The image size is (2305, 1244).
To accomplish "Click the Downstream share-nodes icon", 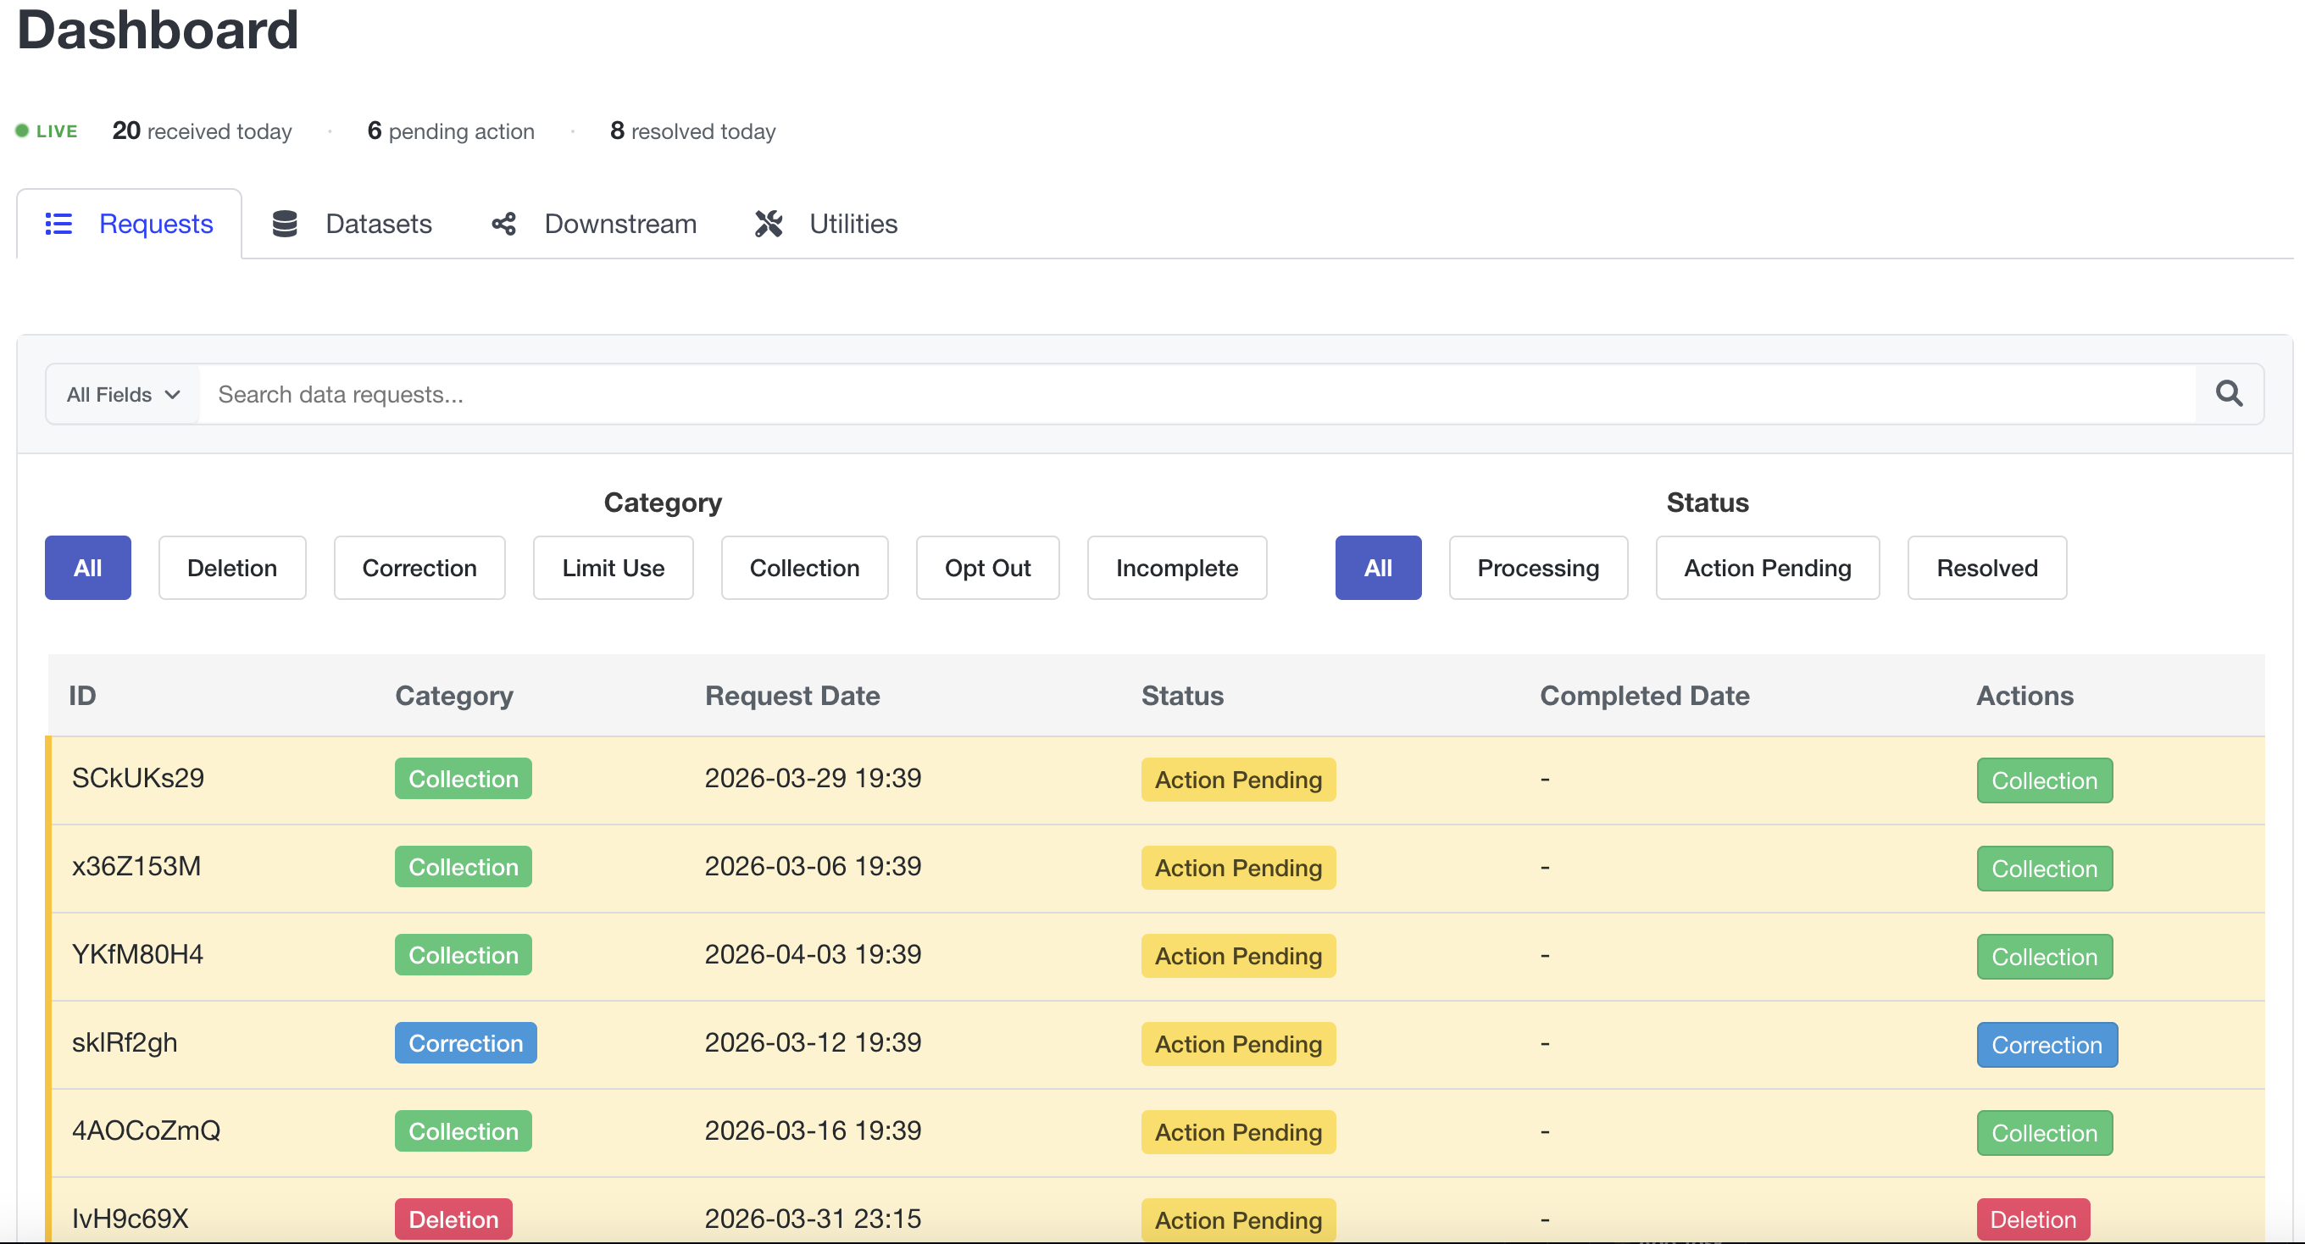I will click(x=503, y=224).
